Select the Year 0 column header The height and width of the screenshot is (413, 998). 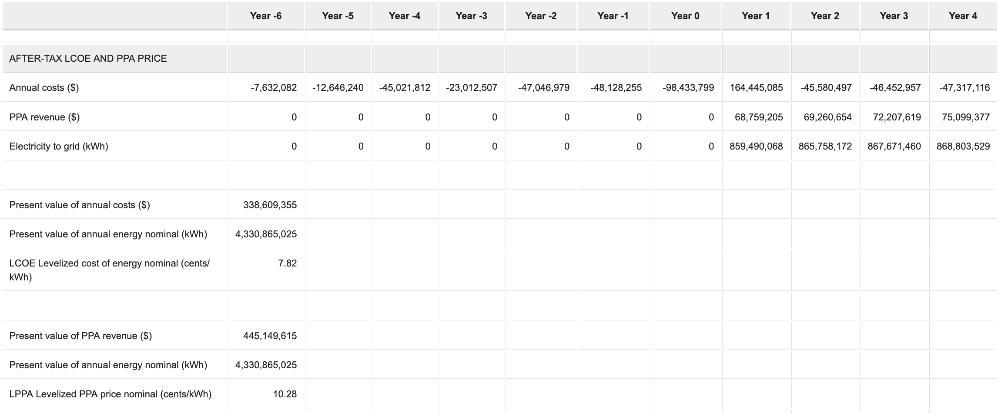[685, 16]
